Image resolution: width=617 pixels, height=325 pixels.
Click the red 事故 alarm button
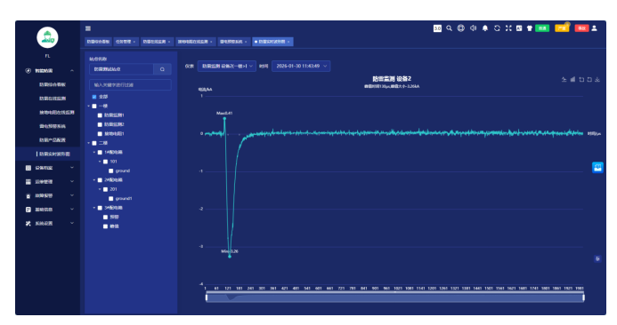pyautogui.click(x=581, y=28)
